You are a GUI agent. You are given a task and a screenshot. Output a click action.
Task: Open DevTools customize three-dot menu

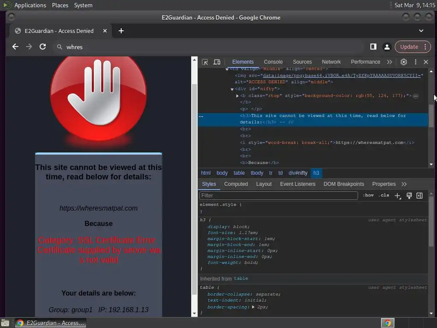click(x=416, y=62)
